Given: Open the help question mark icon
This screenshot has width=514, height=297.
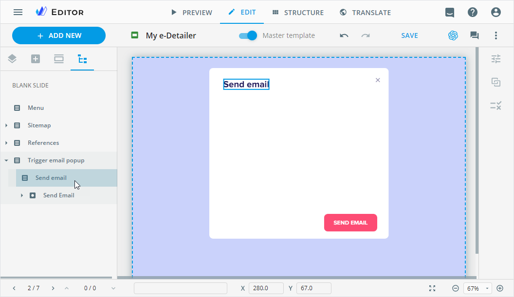Looking at the screenshot, I should (473, 12).
